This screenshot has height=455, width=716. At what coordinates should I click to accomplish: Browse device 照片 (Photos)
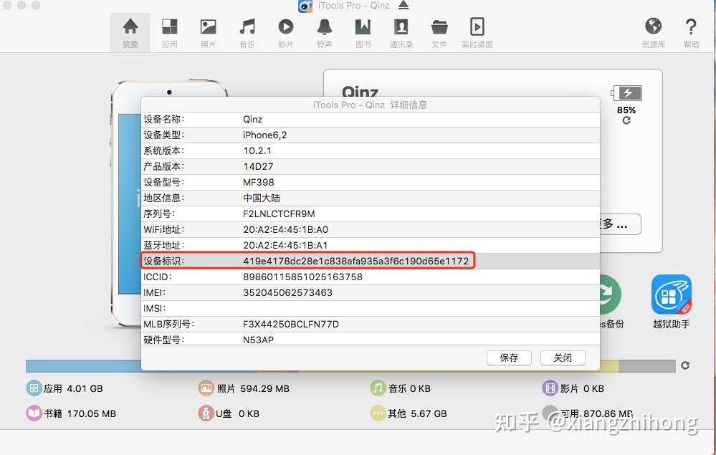pos(209,32)
